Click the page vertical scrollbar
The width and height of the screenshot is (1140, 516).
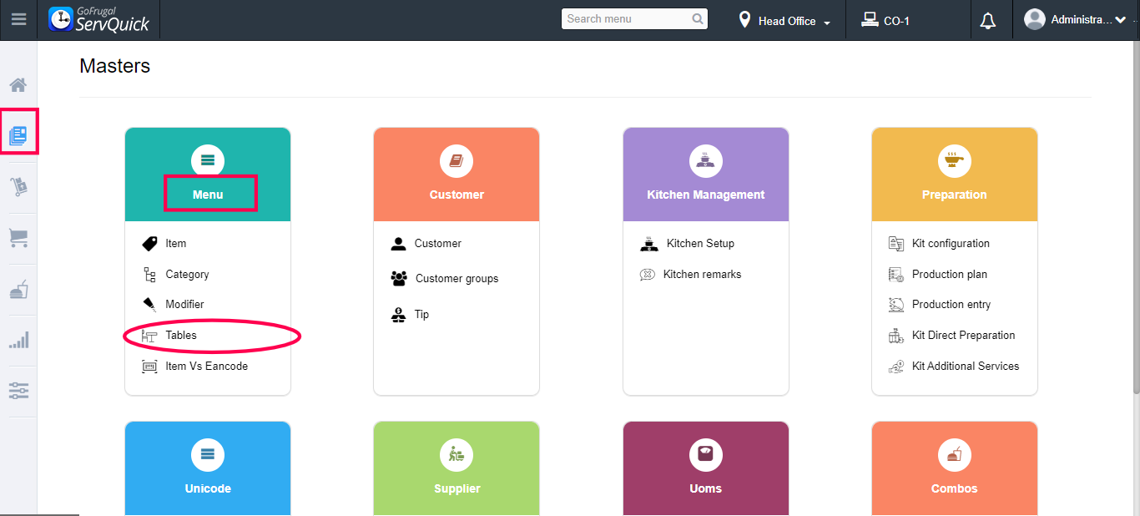(1136, 217)
